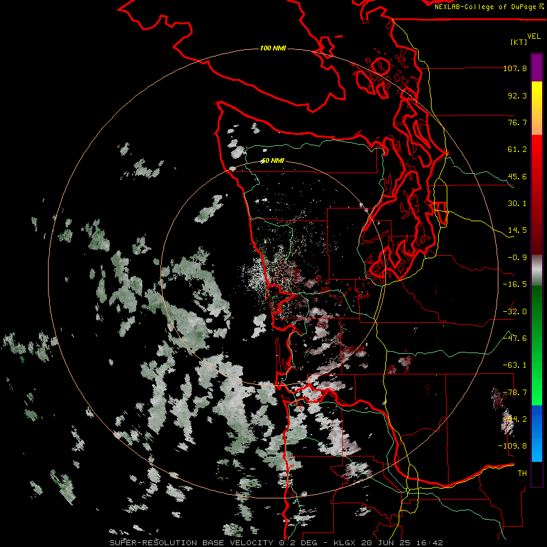This screenshot has height=547, width=547.
Task: Click the -0.9 velocity scale label
Action: [x=517, y=258]
